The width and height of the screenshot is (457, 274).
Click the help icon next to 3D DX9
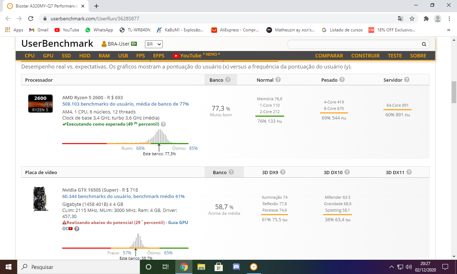283,172
